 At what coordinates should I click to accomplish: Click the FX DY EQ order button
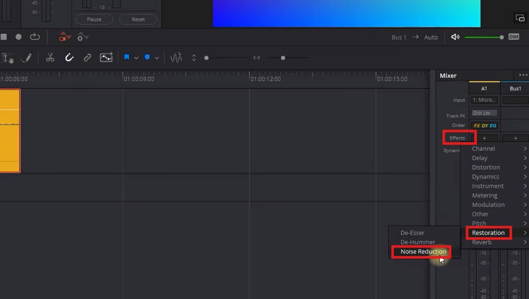coord(484,125)
